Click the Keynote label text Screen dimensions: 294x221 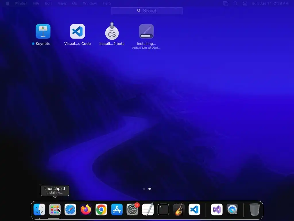tap(43, 44)
